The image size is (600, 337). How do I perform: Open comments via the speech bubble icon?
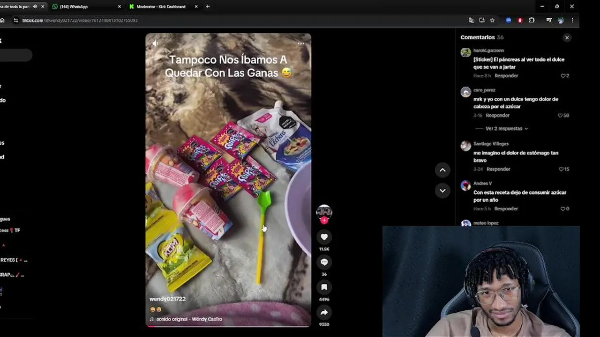coord(324,262)
